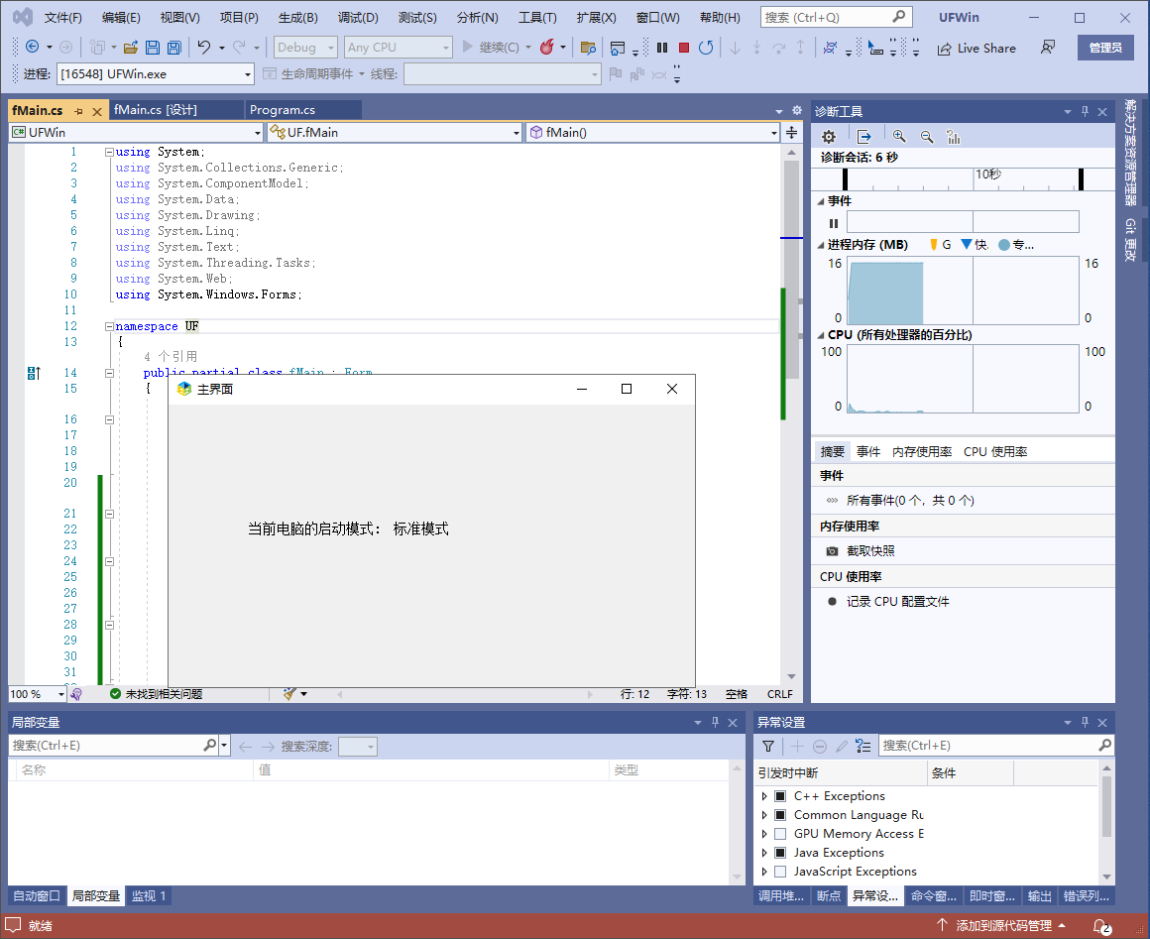Zoom in on the diagnostics timeline
Image resolution: width=1150 pixels, height=939 pixels.
[x=899, y=137]
